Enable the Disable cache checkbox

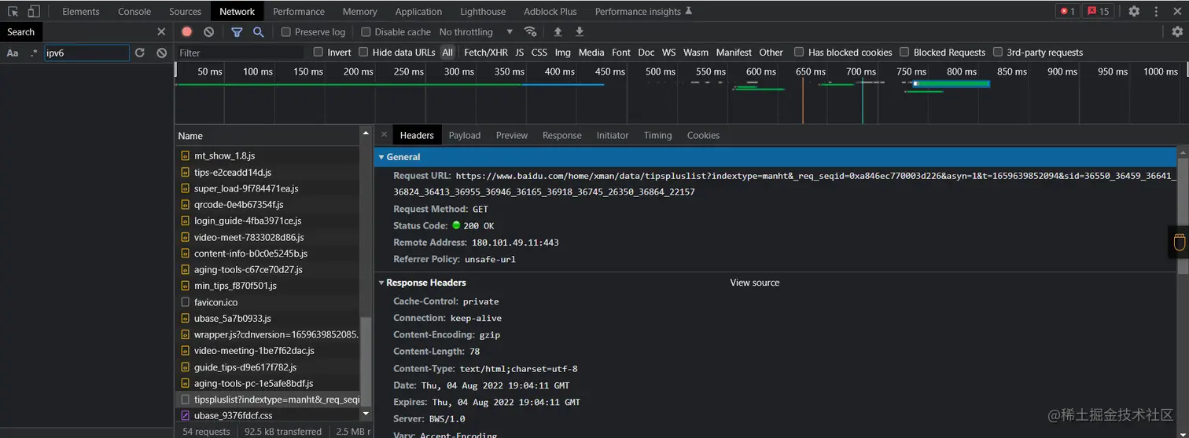366,32
